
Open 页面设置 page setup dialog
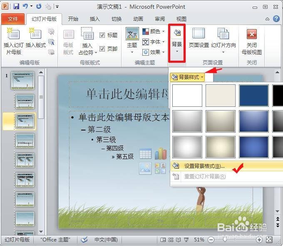tap(199, 38)
